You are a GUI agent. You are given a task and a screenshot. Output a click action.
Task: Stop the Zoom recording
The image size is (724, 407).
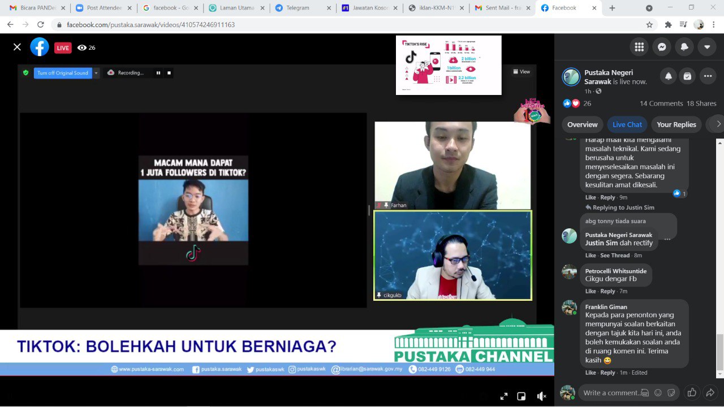(169, 73)
